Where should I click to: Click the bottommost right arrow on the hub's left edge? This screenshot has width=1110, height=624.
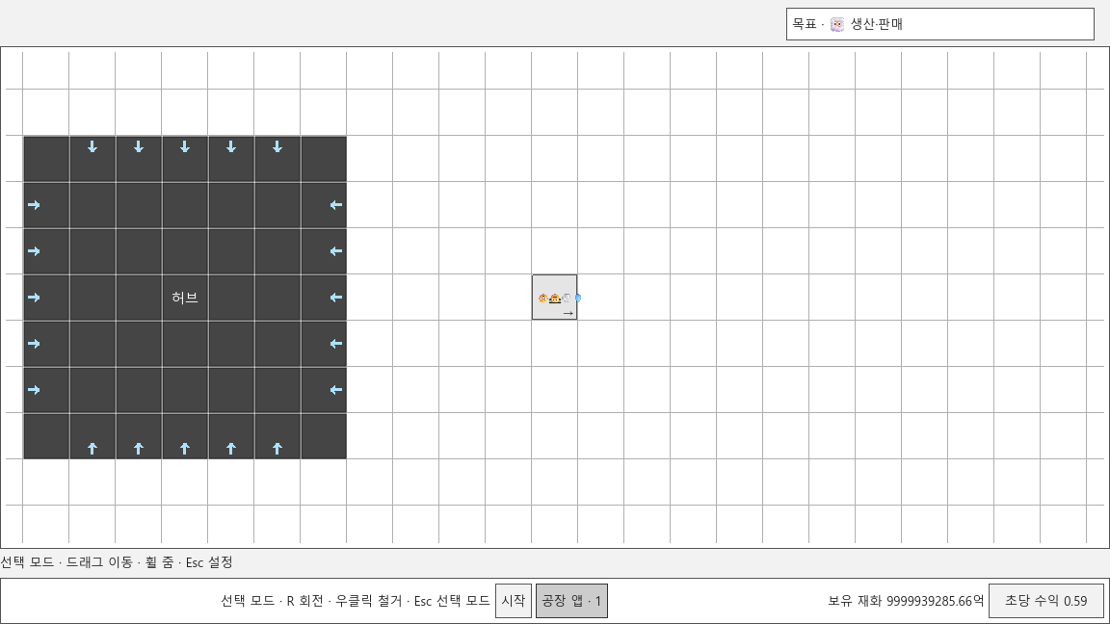tap(34, 390)
